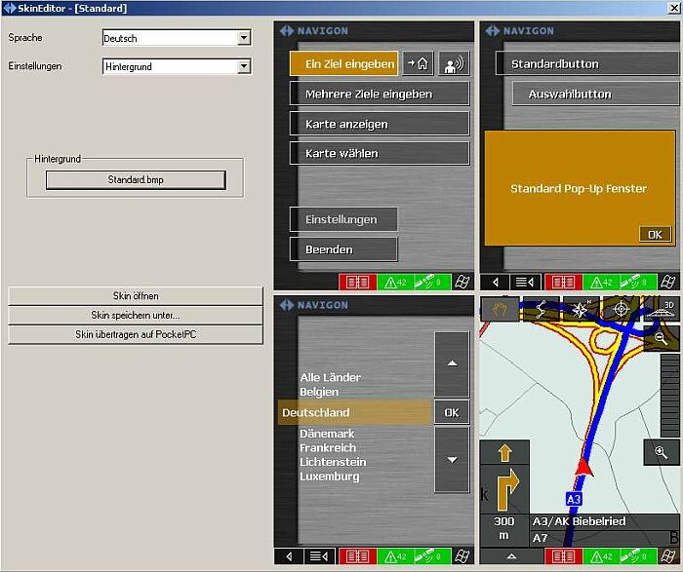Select Karte anzeigen

[380, 124]
